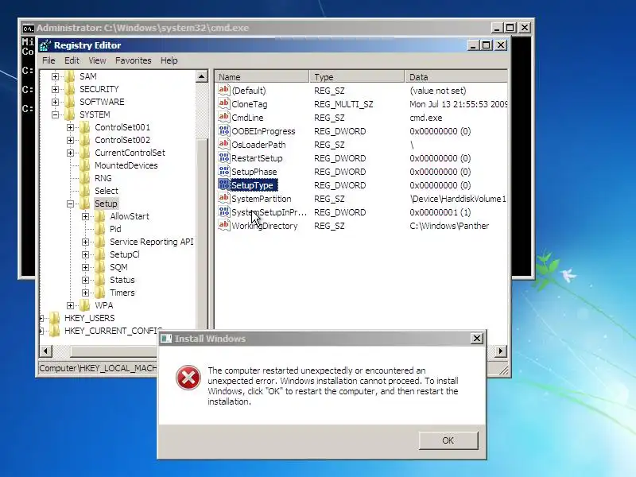Click OK in Install Windows dialog
This screenshot has width=636, height=477.
(448, 440)
